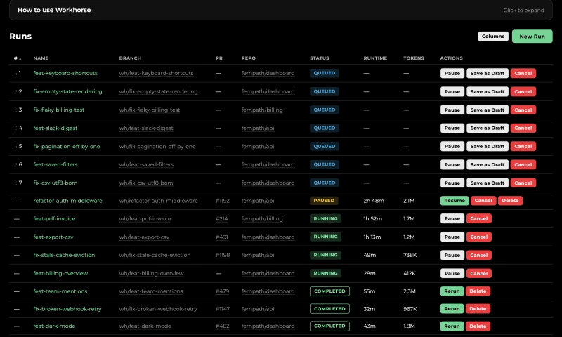Click the RUNTIME column header
562x337 pixels.
coord(375,58)
